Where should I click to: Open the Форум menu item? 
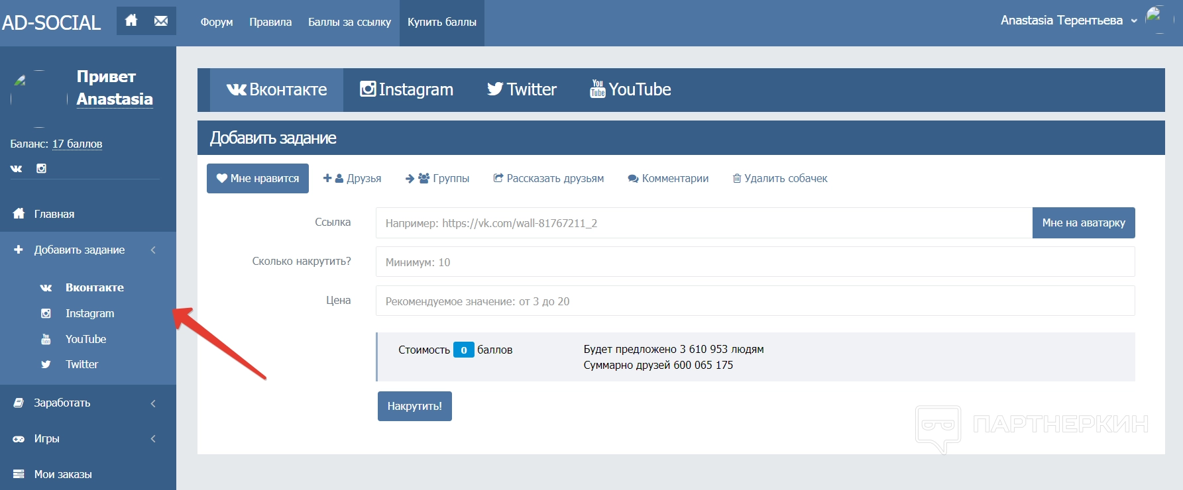click(217, 22)
